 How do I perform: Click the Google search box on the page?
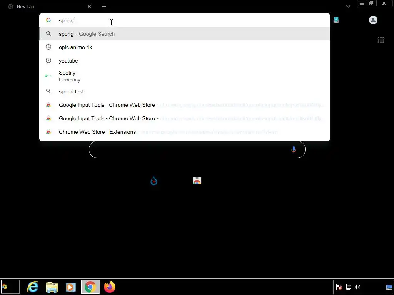[x=197, y=150]
